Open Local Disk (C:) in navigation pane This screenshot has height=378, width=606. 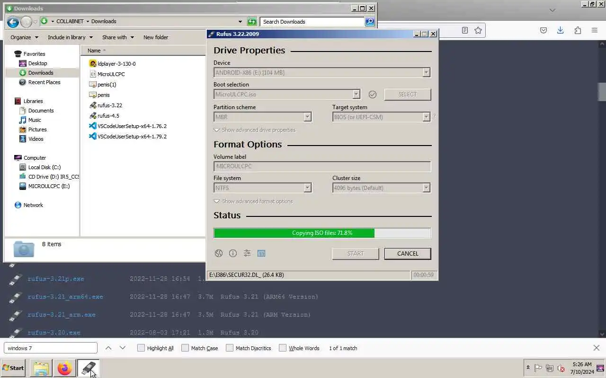pos(44,167)
